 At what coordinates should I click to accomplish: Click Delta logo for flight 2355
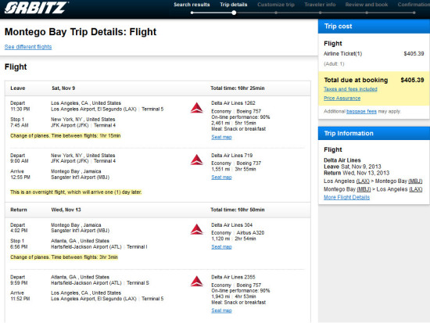coord(196,282)
